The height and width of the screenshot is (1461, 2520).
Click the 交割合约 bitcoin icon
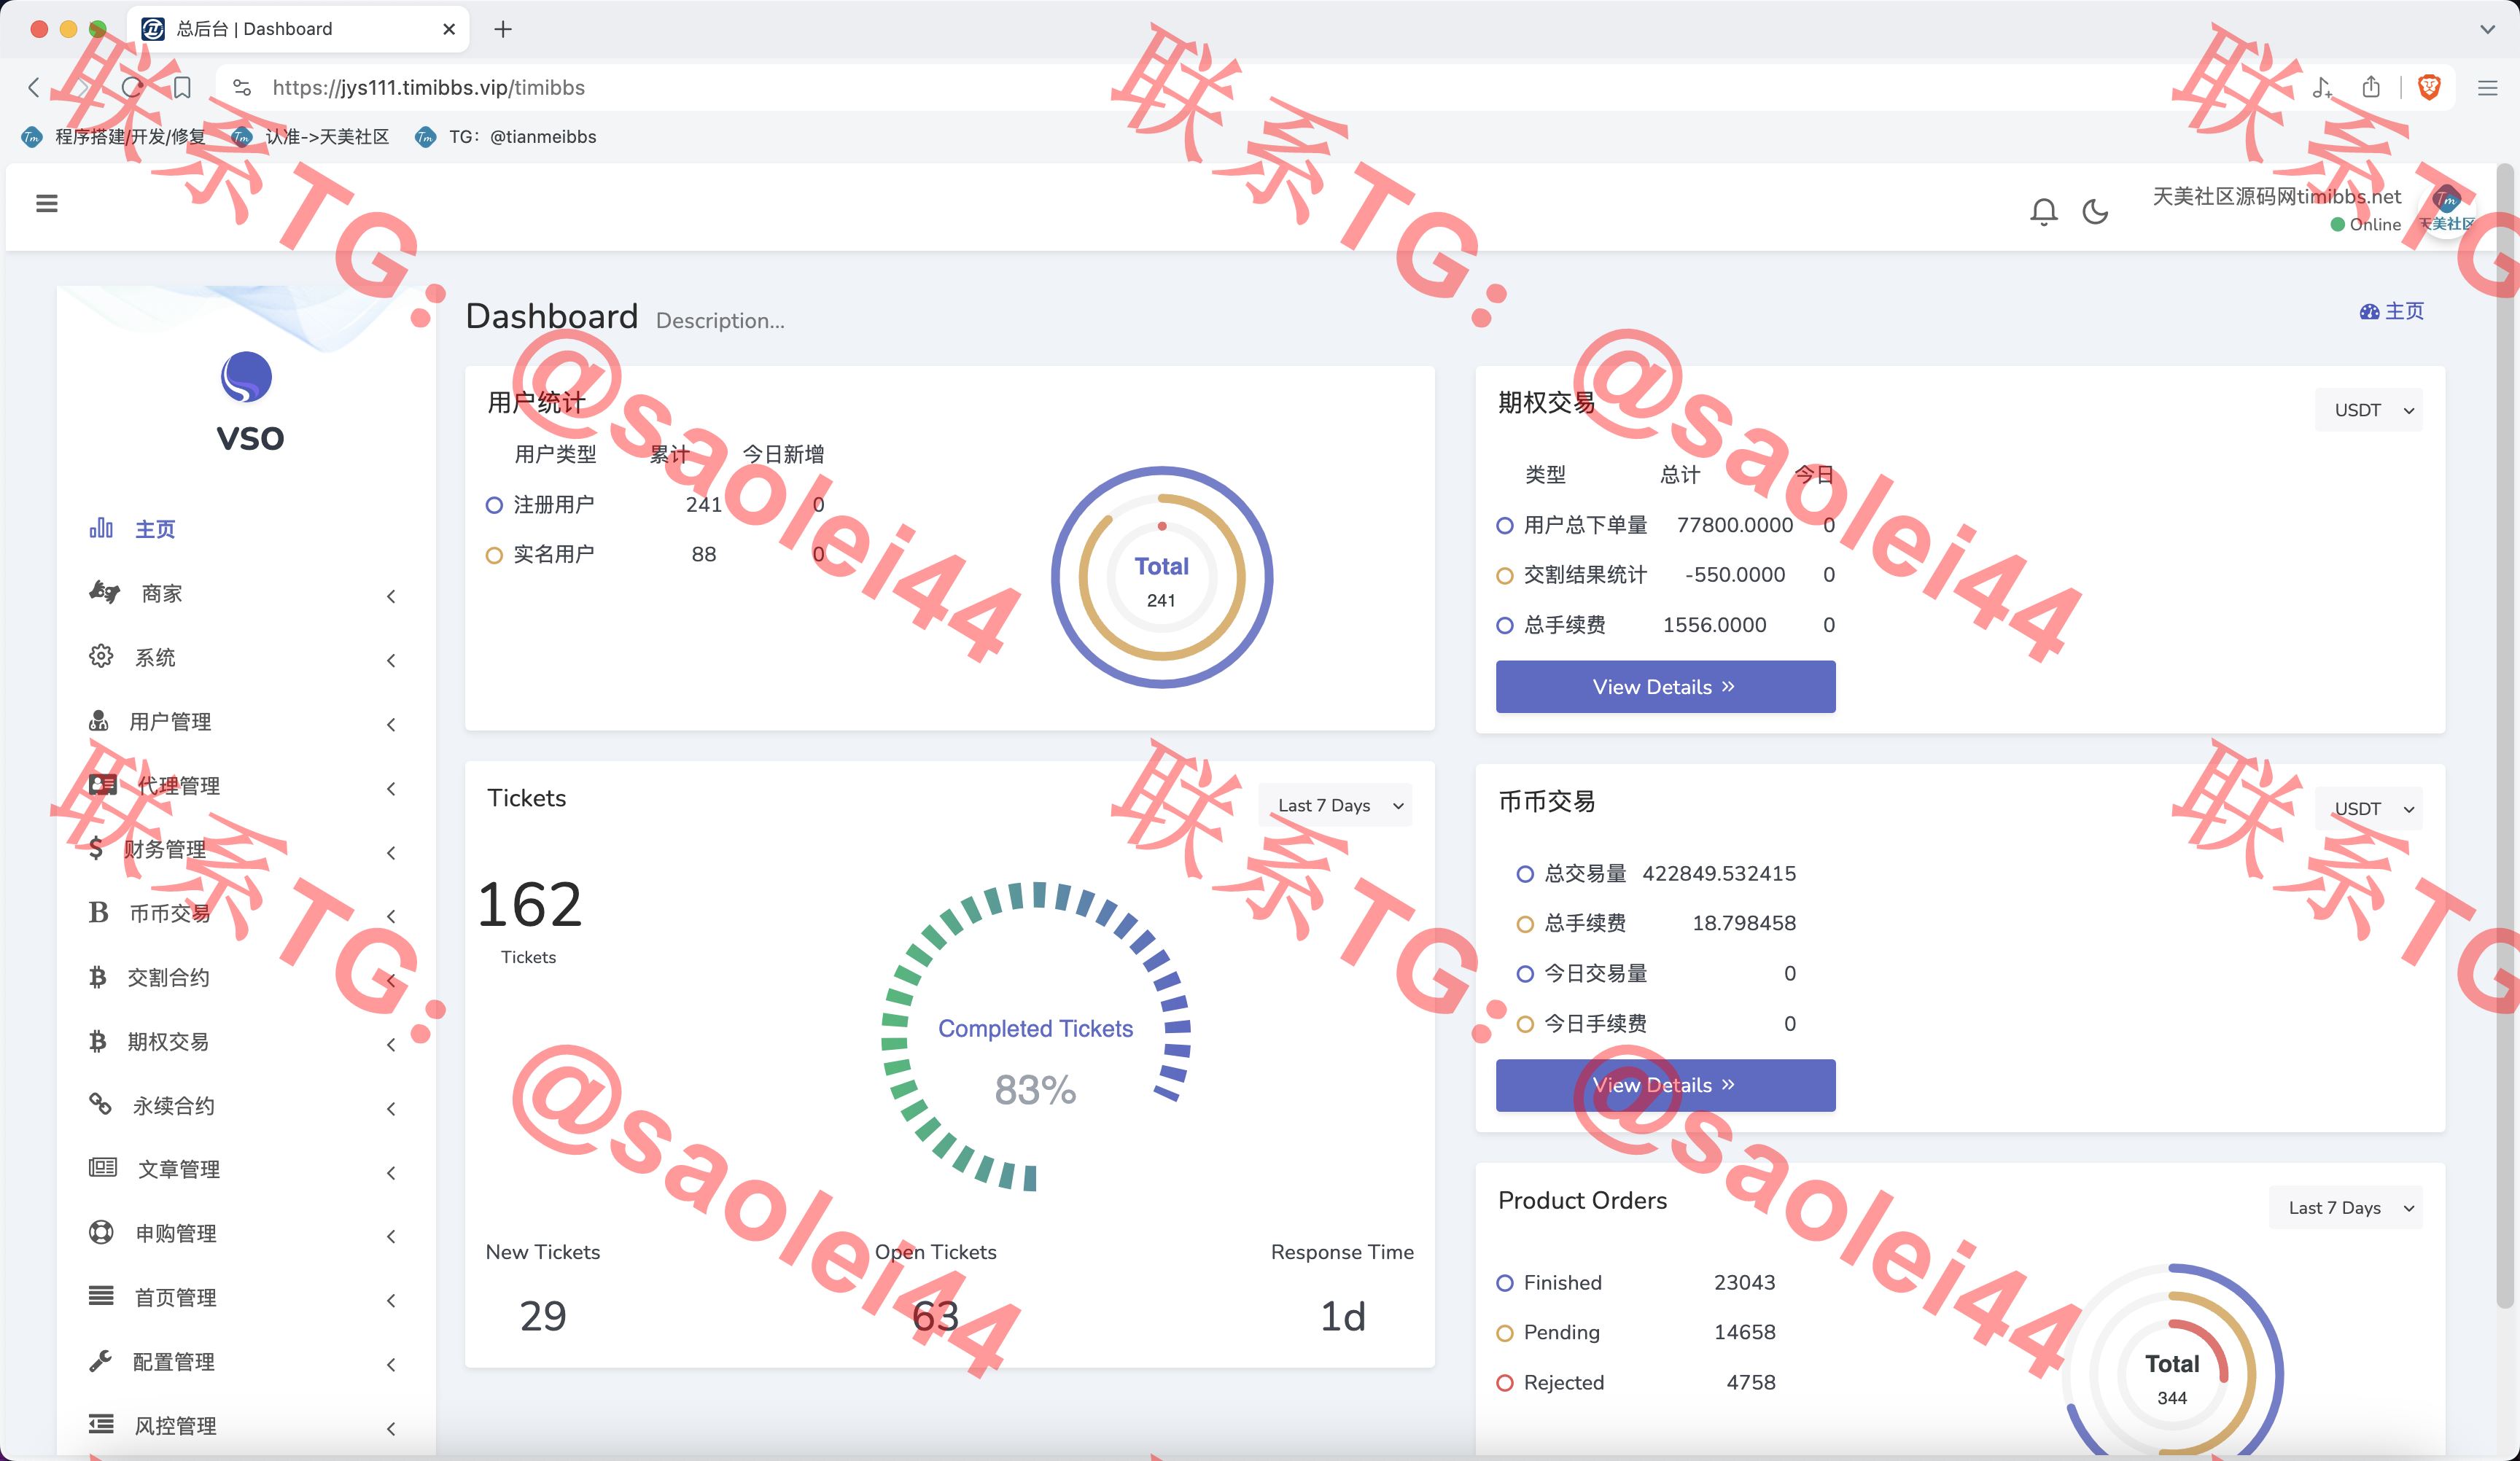click(97, 976)
